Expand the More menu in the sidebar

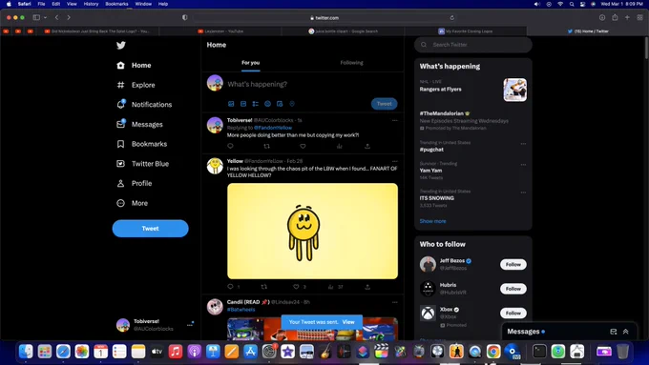[132, 203]
